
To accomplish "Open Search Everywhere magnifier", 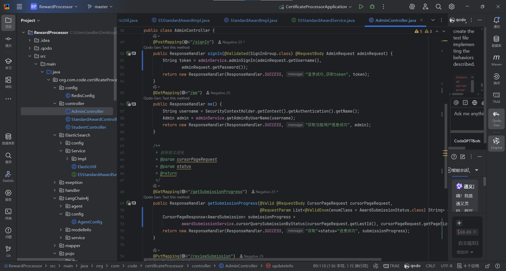I will coord(439,7).
